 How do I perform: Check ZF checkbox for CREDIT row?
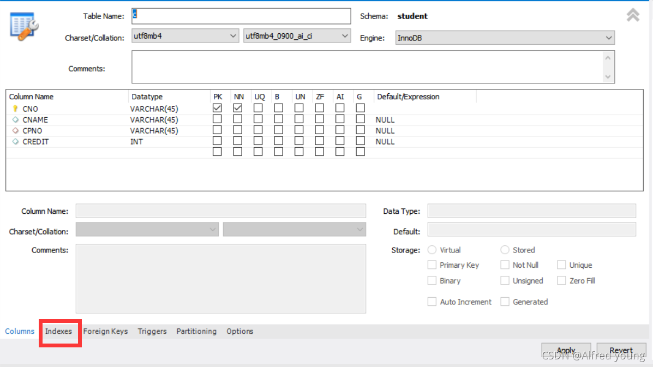point(320,141)
